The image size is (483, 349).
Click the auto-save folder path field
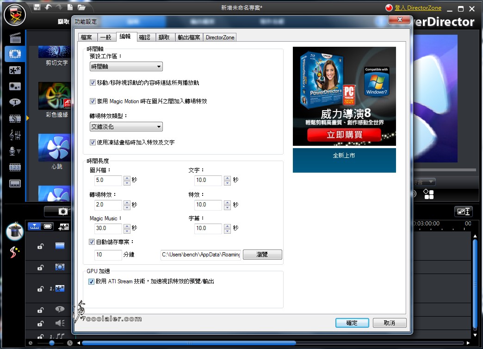pyautogui.click(x=200, y=255)
